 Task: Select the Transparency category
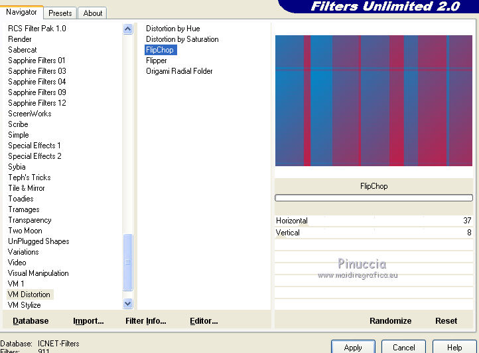click(30, 220)
